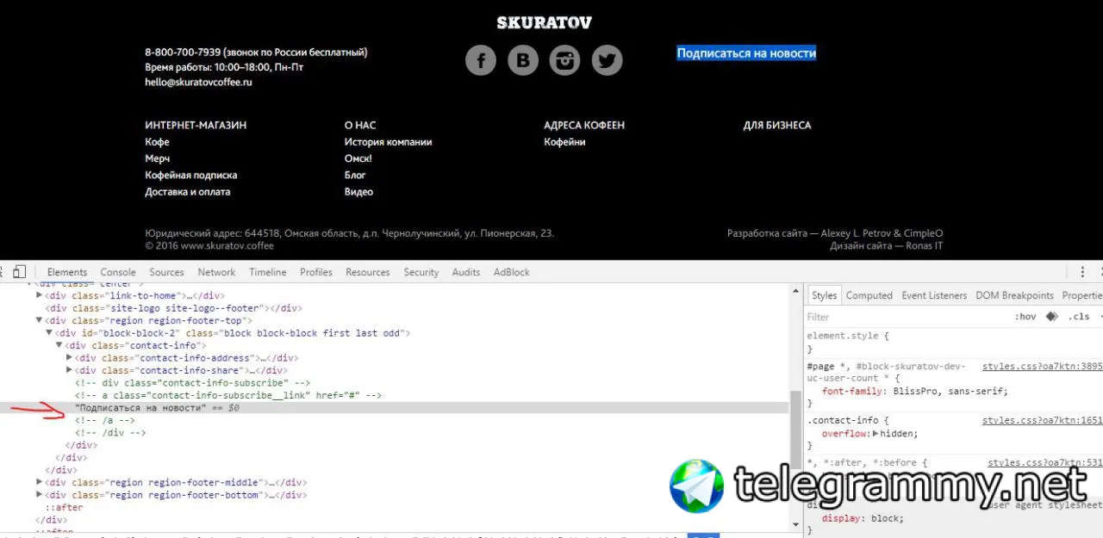Open the Мерч footer link

pyautogui.click(x=158, y=158)
